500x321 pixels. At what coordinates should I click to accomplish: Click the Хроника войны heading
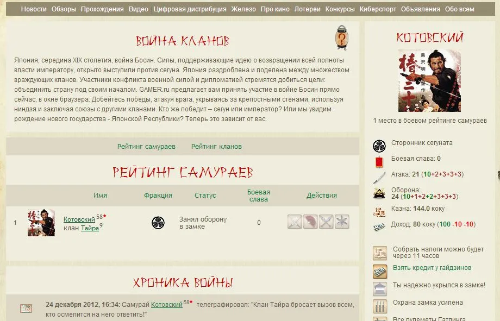coord(183,282)
